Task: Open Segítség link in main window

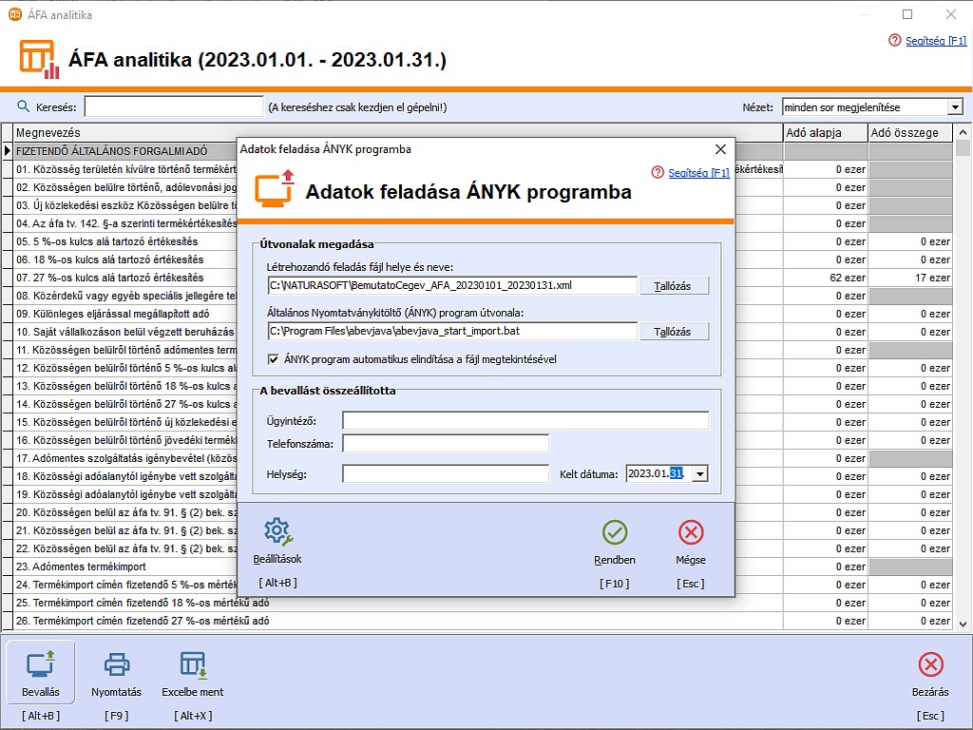Action: pos(935,41)
